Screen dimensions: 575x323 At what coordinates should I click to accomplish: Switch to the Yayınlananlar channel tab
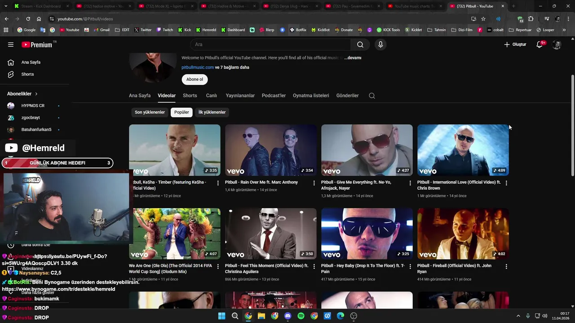coord(240,96)
